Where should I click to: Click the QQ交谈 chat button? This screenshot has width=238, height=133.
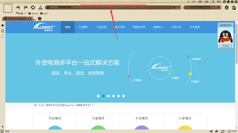coord(226,46)
